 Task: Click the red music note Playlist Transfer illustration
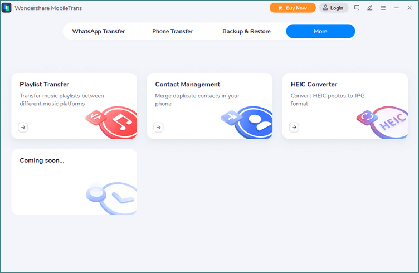112,123
